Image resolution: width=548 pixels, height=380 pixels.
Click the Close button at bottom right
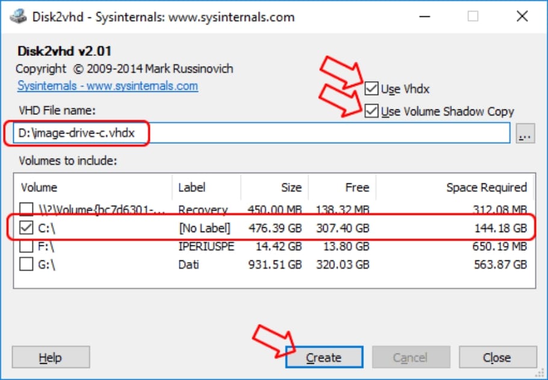pyautogui.click(x=496, y=358)
